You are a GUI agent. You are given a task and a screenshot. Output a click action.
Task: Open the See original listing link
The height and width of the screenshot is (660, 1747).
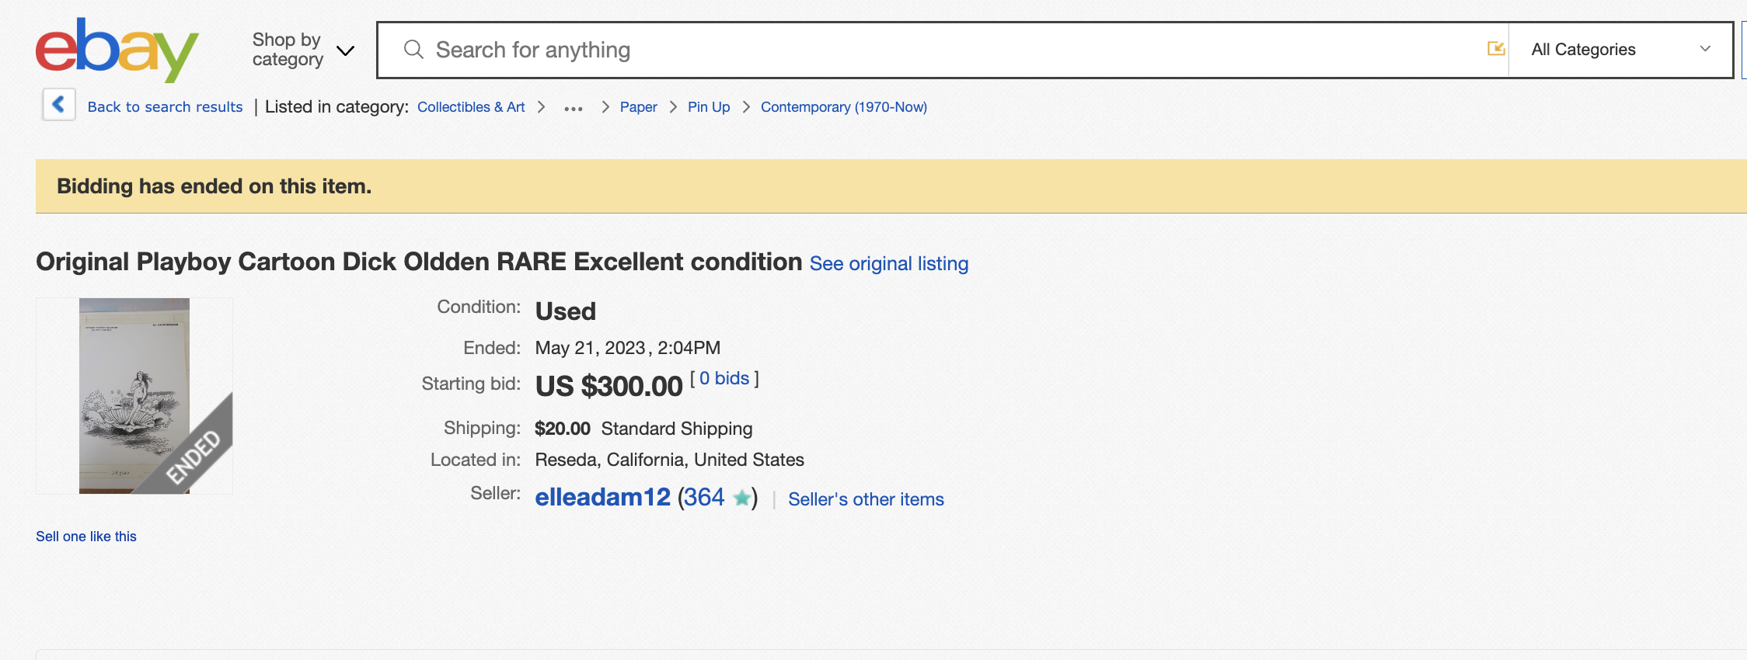point(889,264)
